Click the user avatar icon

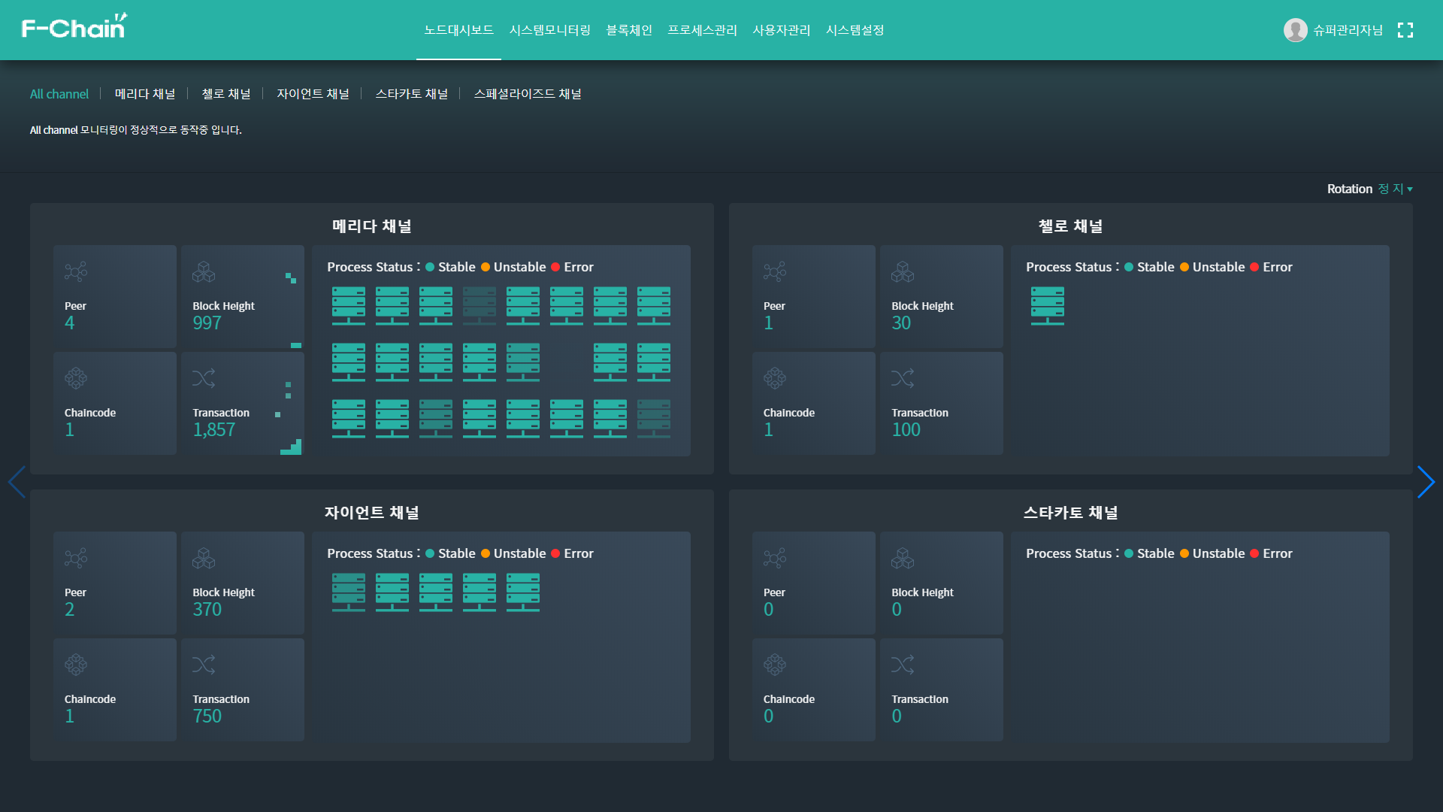(x=1295, y=30)
